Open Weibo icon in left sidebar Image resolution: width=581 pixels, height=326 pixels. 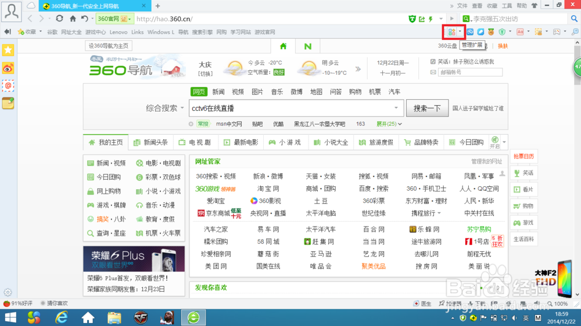[x=8, y=68]
